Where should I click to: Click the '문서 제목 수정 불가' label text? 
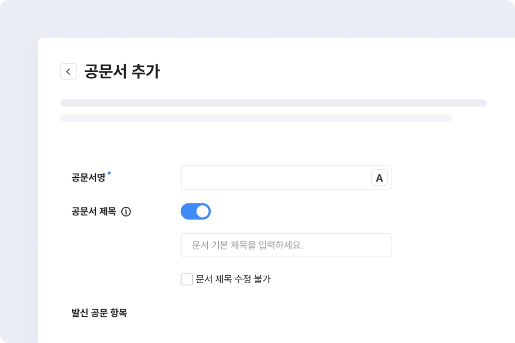(x=233, y=279)
